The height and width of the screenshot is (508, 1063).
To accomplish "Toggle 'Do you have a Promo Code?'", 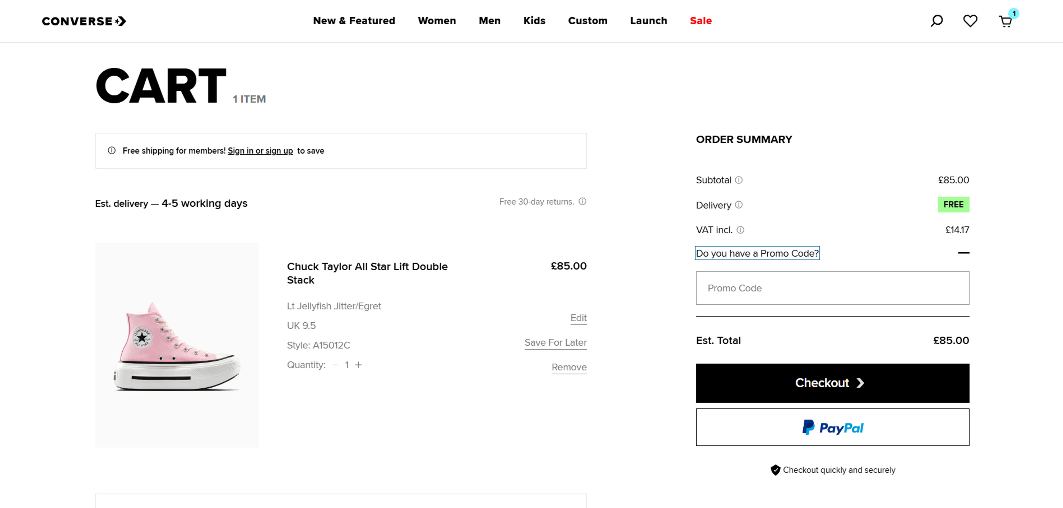I will click(x=757, y=253).
